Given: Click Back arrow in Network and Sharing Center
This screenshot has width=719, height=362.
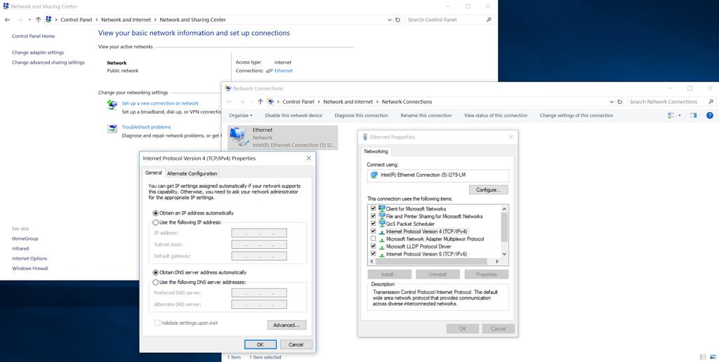Looking at the screenshot, I should pyautogui.click(x=7, y=20).
